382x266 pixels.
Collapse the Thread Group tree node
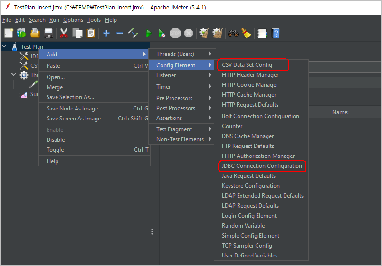click(14, 74)
